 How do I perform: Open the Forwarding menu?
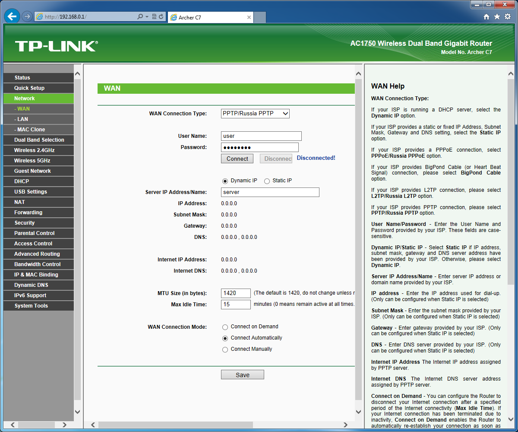click(38, 213)
